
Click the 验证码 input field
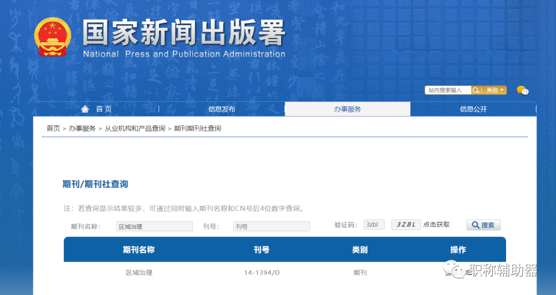point(374,225)
